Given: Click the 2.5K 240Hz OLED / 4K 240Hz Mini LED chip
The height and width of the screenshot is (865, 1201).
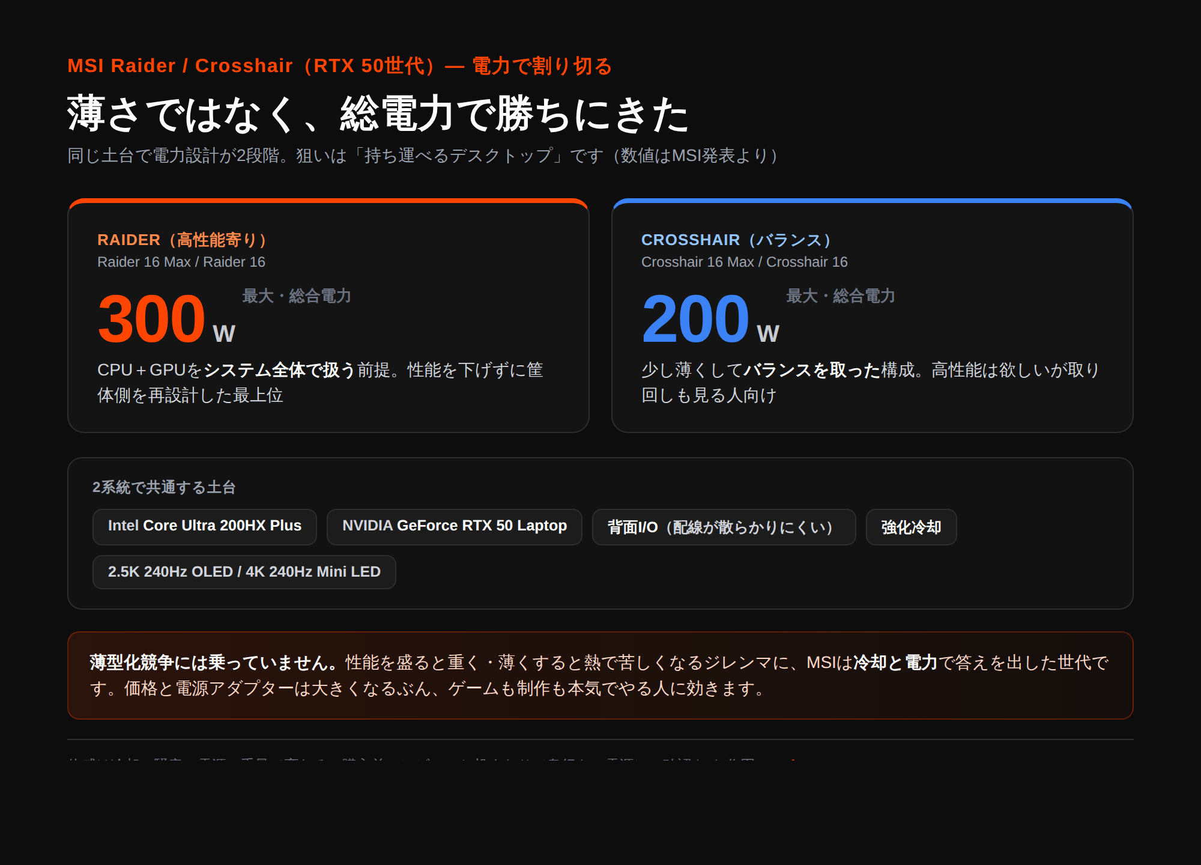Looking at the screenshot, I should 244,572.
